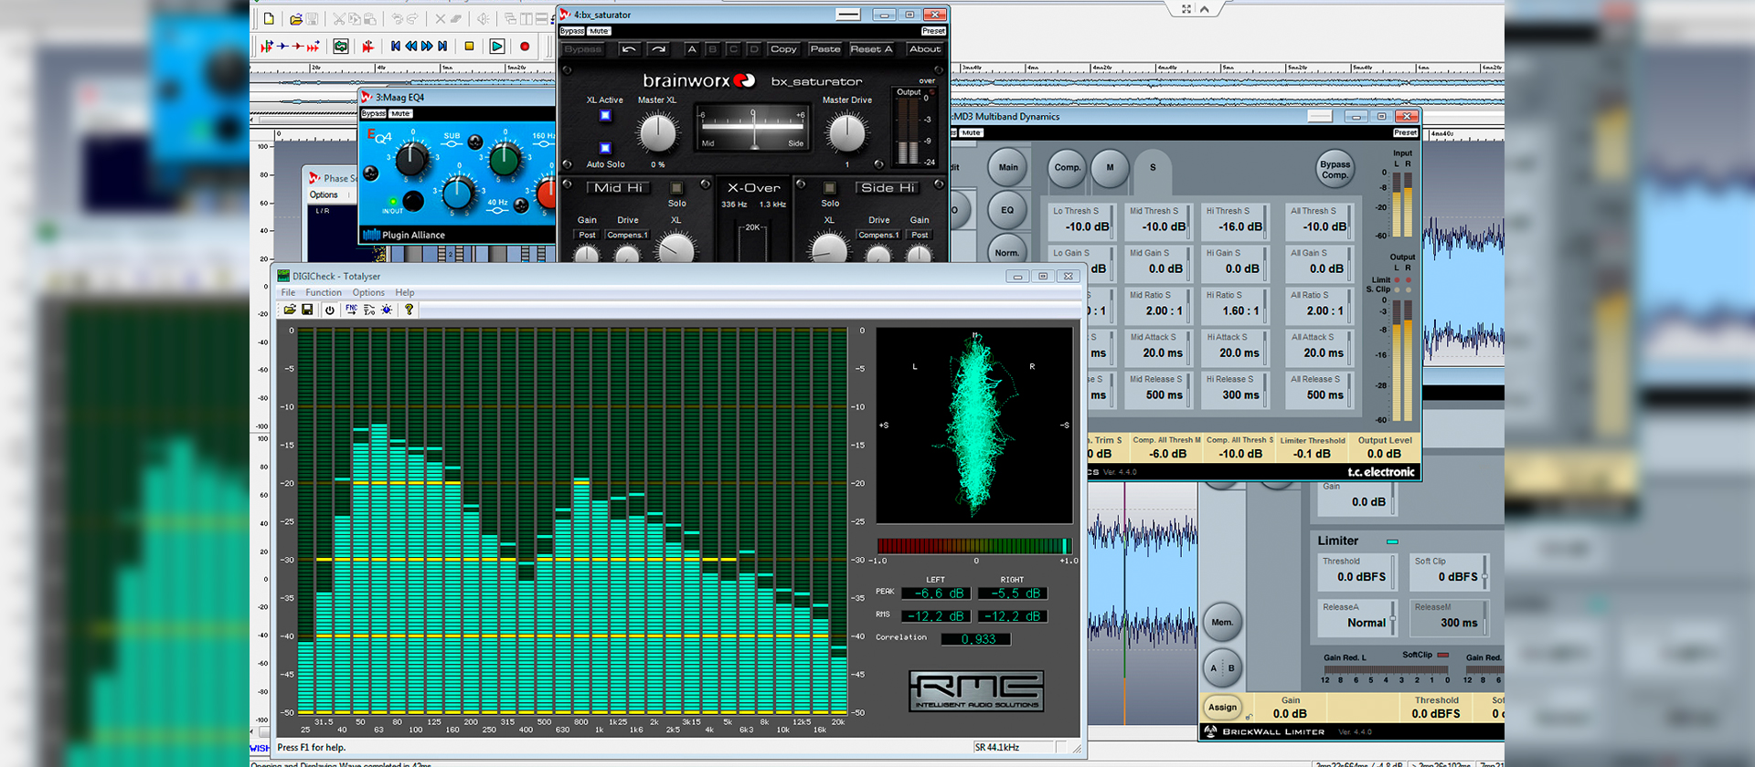Screen dimensions: 1755x767
Task: Click the save icon in DIGICheck toolbar
Action: [308, 310]
